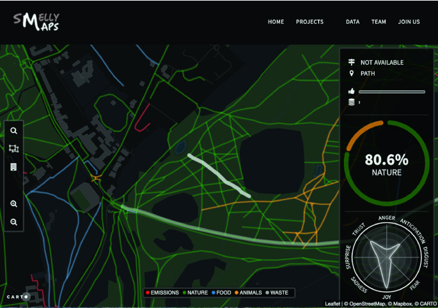The height and width of the screenshot is (308, 438).
Task: Open the DATA menu item
Action: (x=353, y=22)
